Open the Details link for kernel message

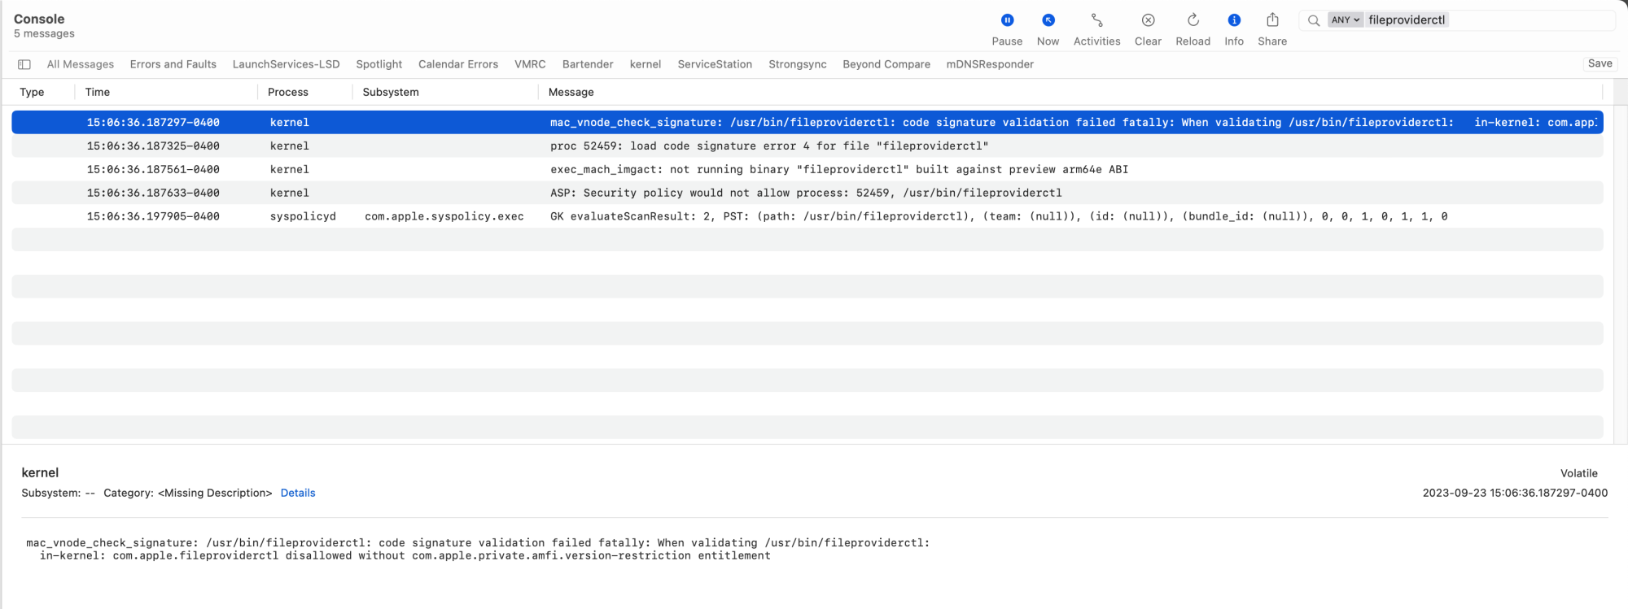(x=298, y=493)
